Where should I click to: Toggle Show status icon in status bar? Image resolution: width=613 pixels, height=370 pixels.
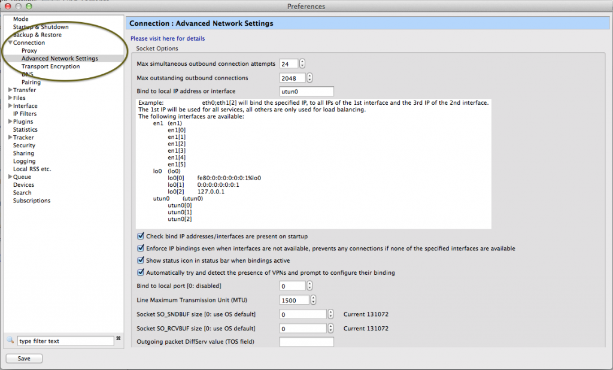140,260
